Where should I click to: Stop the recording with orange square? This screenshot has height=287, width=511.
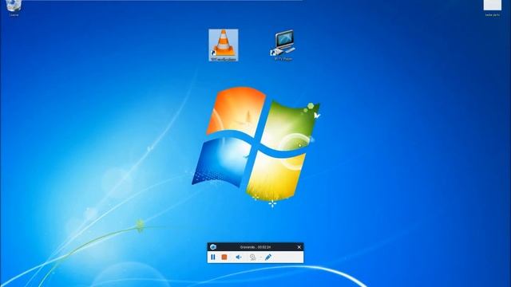[224, 257]
